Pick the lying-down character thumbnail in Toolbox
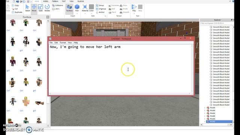240x135 pixels. 39,103
